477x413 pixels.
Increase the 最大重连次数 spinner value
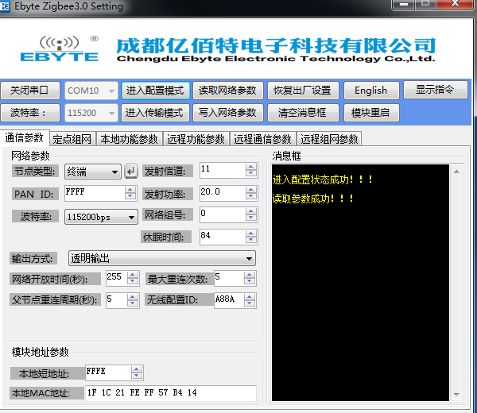[x=251, y=274]
